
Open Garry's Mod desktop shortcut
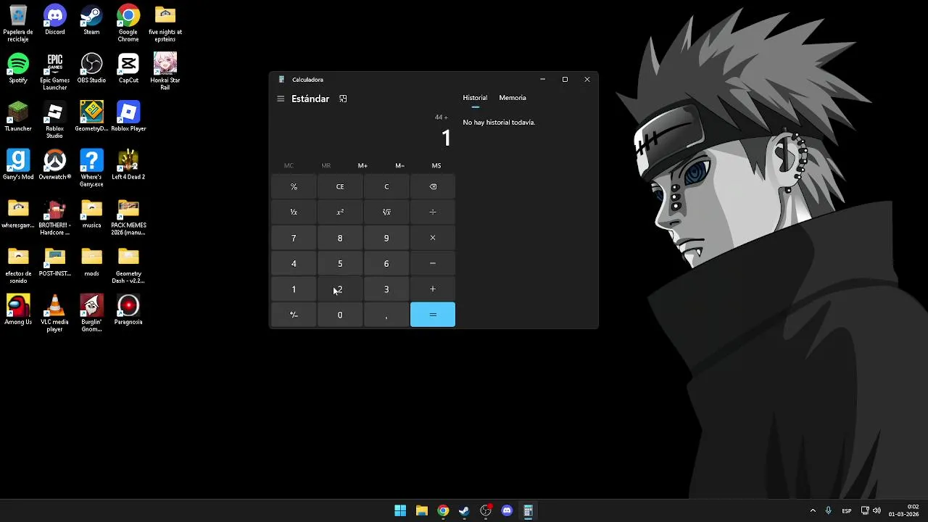18,165
